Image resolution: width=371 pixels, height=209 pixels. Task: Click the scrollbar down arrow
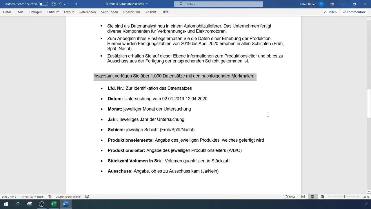click(369, 192)
